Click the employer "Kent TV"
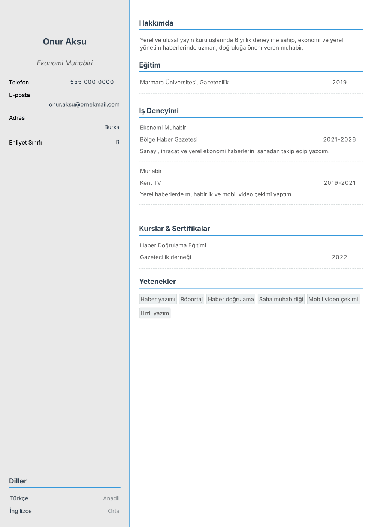Screen dimensions: 372x527 (x=151, y=183)
